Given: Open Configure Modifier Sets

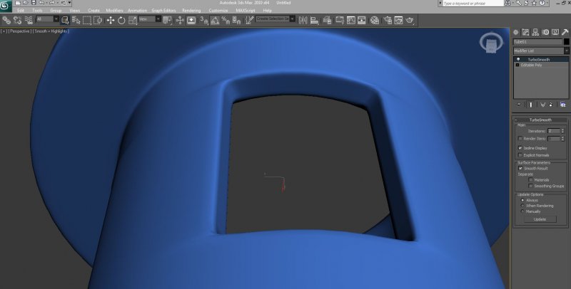Looking at the screenshot, I should point(563,105).
